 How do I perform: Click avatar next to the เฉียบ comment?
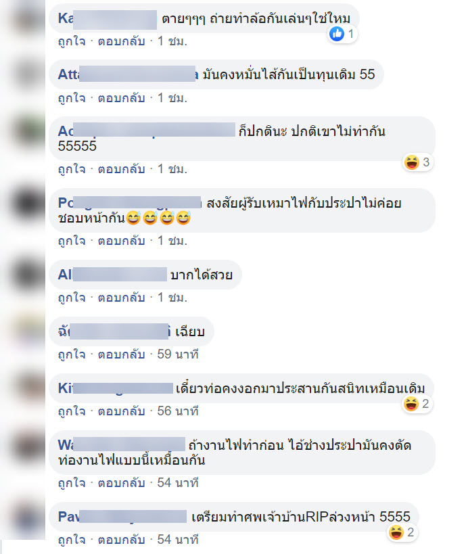(x=27, y=331)
